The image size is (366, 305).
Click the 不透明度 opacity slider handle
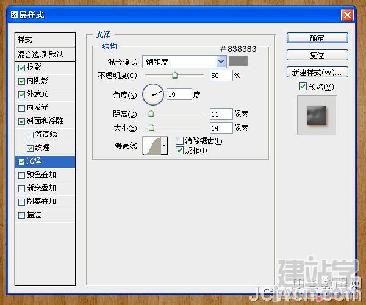[x=174, y=75]
